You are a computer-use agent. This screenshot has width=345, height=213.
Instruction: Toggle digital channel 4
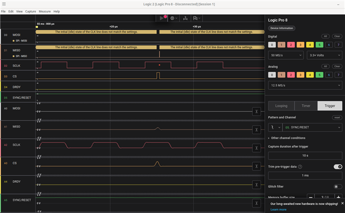310,45
